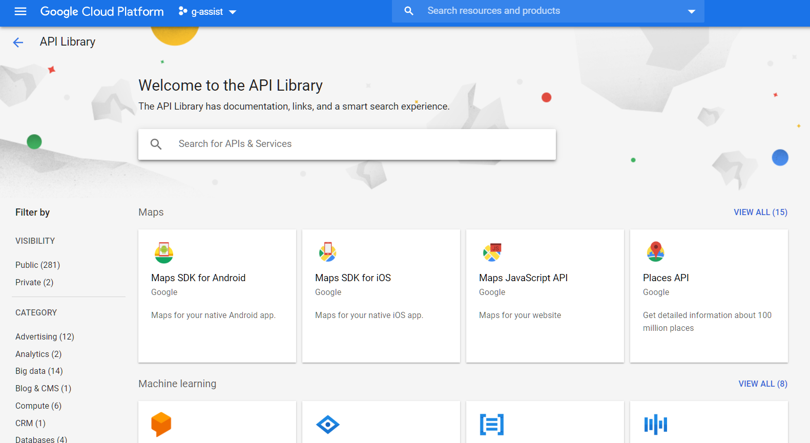Click 'Maps for your native Android app.' description
Viewport: 810px width, 443px height.
click(x=213, y=315)
